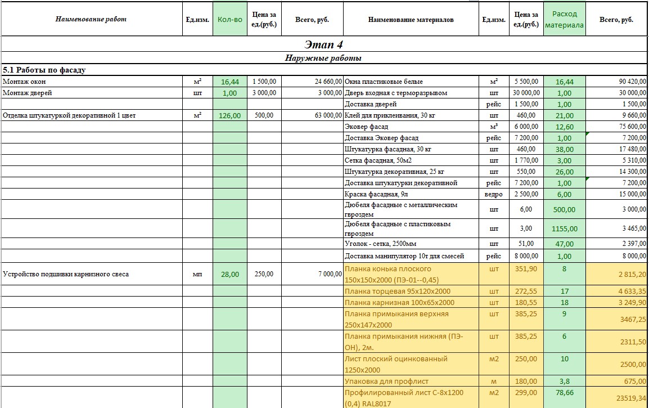The height and width of the screenshot is (408, 649).
Task: Select 'Доставка штукатурки декоративной' cell
Action: [x=411, y=182]
